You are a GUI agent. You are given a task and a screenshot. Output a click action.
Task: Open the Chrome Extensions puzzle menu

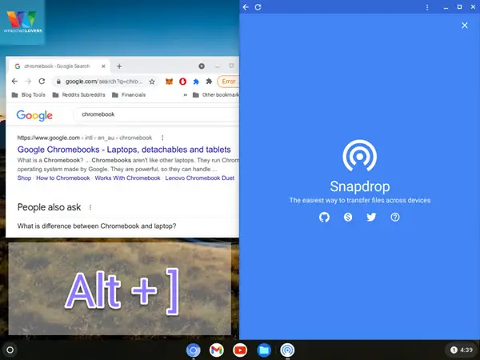point(209,82)
